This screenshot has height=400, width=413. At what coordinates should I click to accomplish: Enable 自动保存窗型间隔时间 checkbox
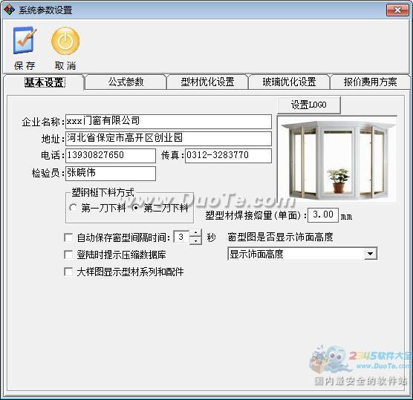[x=68, y=237]
